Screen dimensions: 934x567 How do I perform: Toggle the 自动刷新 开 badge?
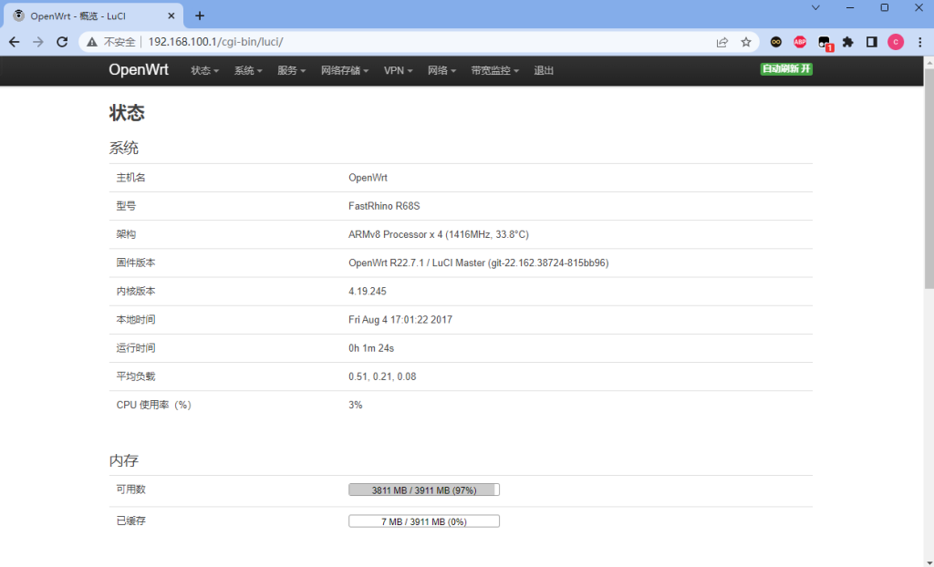786,69
